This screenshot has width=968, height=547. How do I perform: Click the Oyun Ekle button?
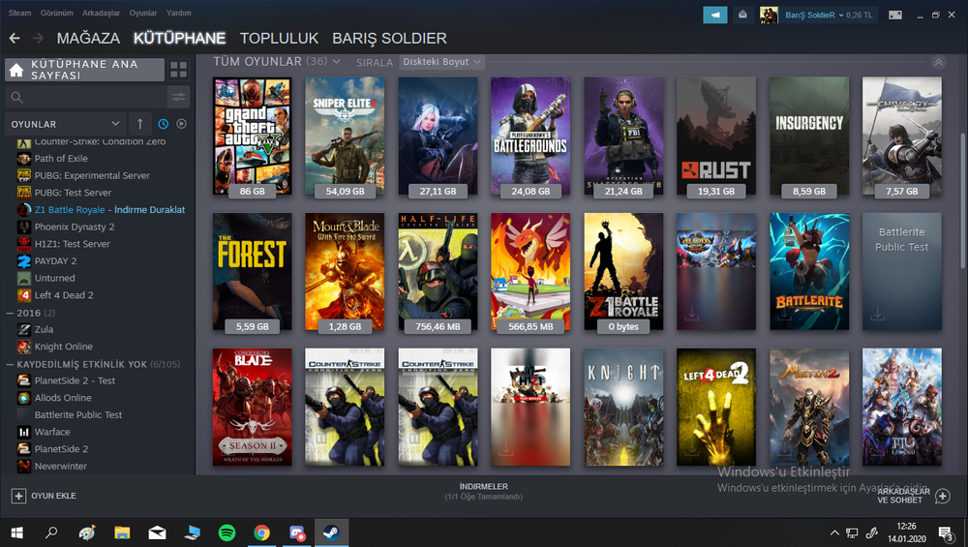[x=45, y=496]
